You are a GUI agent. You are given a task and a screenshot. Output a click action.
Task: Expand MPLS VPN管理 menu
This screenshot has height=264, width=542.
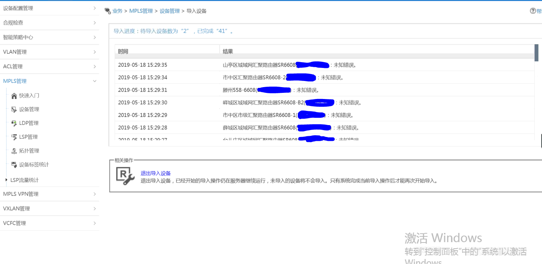pyautogui.click(x=49, y=194)
